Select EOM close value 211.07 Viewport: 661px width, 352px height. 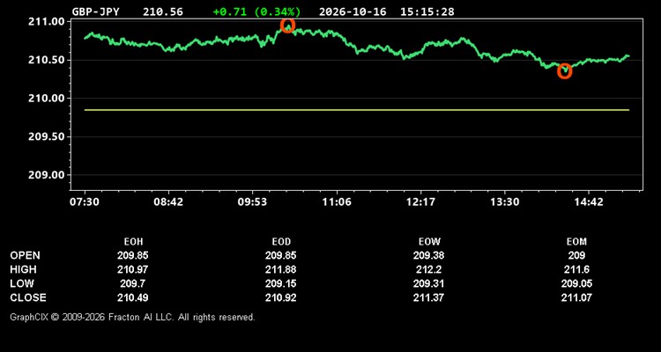pyautogui.click(x=576, y=297)
